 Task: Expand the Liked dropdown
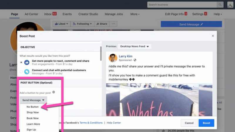tap(61, 24)
